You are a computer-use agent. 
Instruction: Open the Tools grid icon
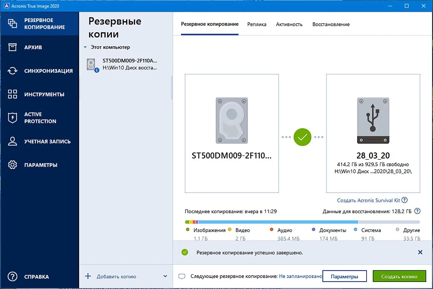tap(12, 94)
